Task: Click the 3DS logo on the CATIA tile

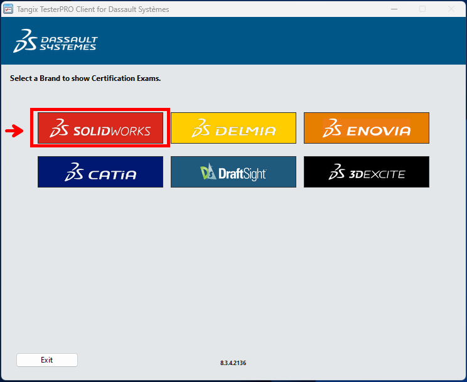Action: 75,171
